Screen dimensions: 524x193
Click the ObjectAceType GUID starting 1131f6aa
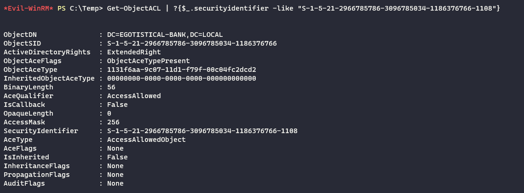pos(181,70)
